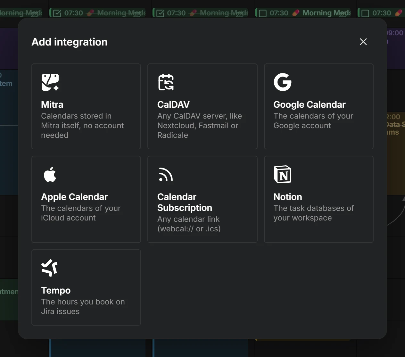Pick the Google Calendar title
The image size is (405, 357).
(310, 104)
